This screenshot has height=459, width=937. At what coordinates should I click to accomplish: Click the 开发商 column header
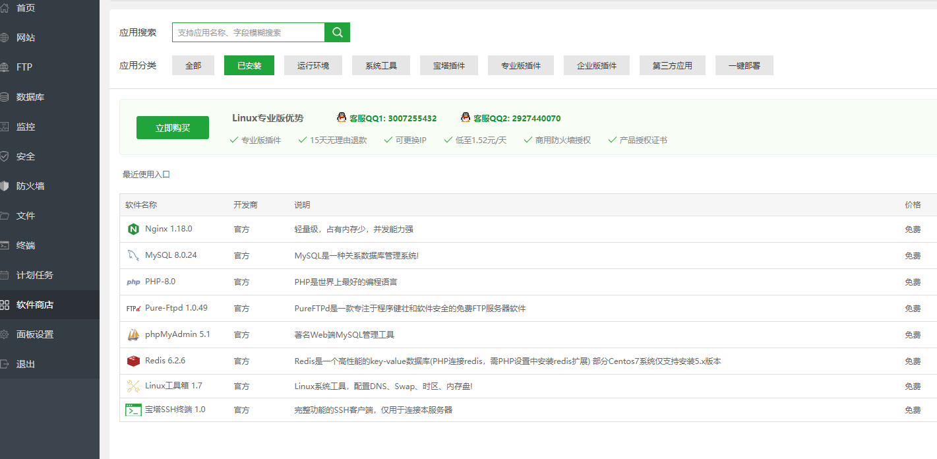click(x=245, y=205)
